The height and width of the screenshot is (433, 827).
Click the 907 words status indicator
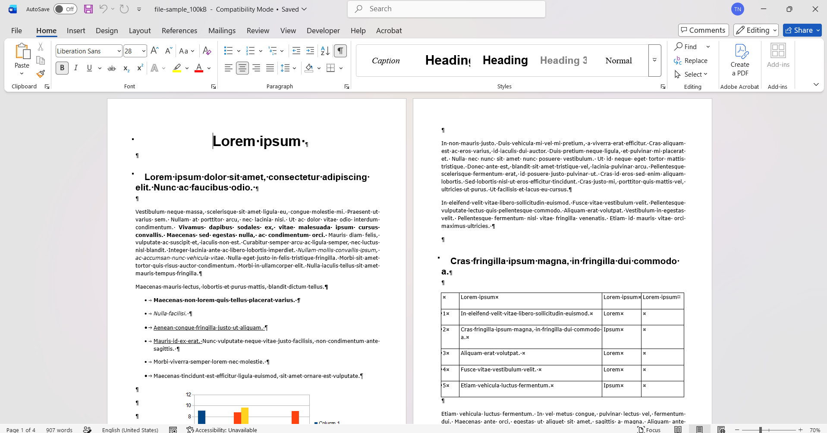(x=59, y=430)
